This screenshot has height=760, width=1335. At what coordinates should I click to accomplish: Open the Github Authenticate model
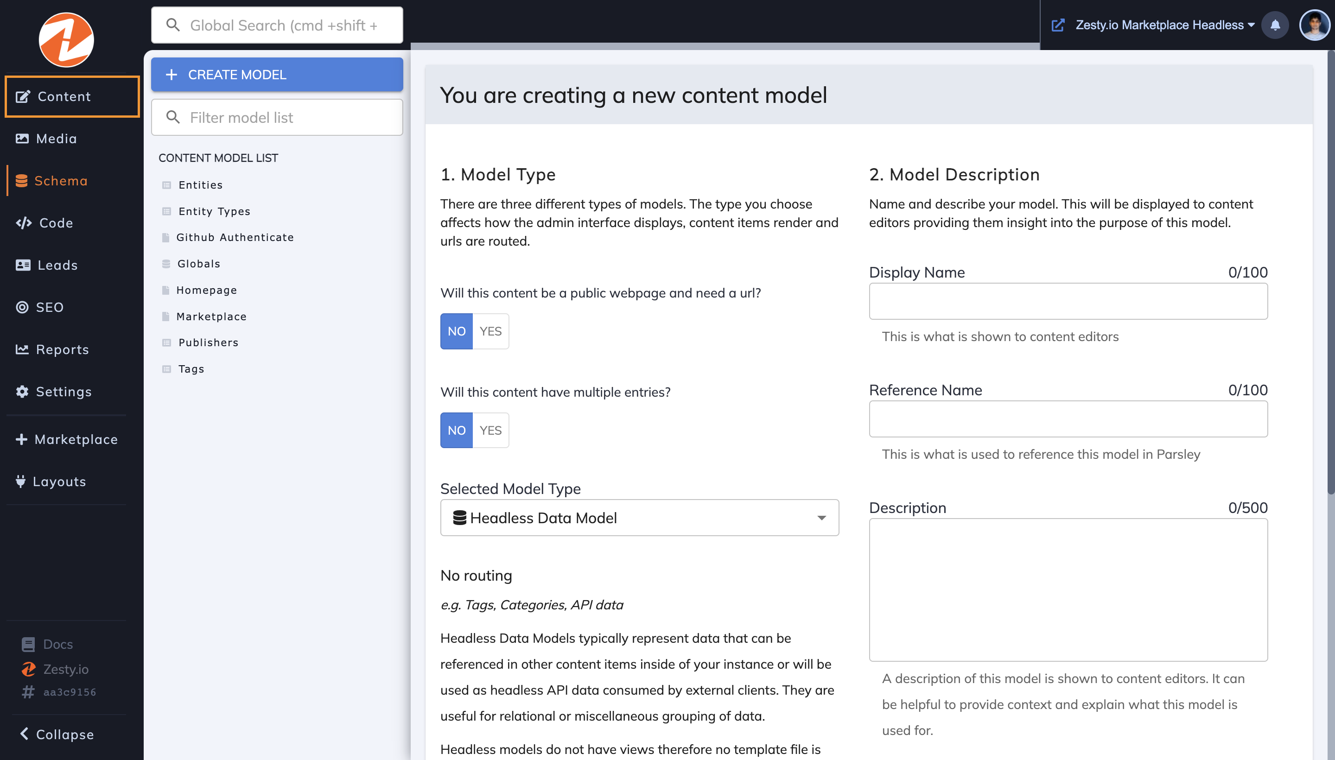click(x=235, y=237)
